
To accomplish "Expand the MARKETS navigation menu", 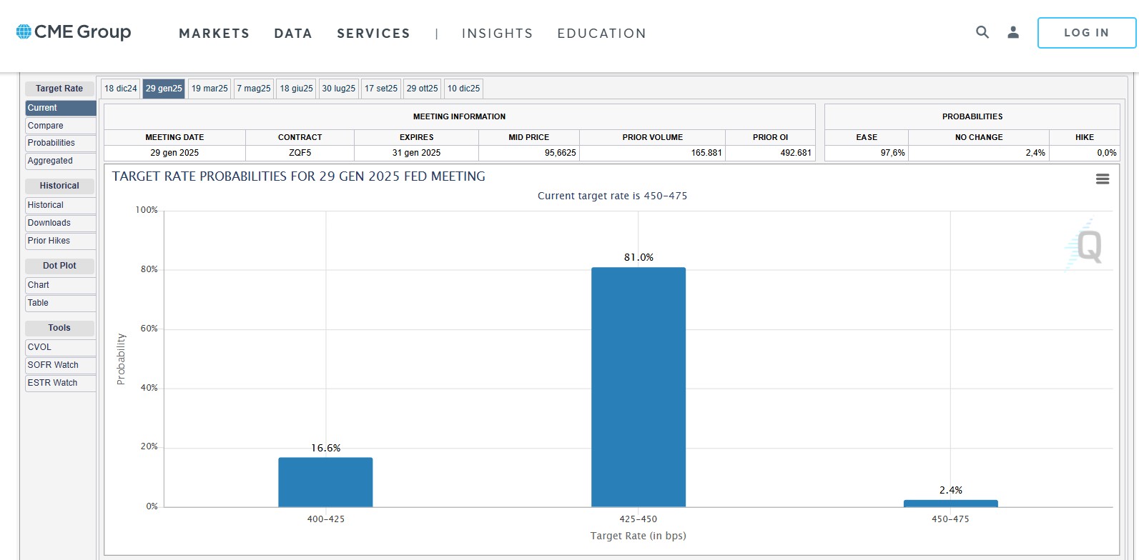I will click(x=214, y=34).
